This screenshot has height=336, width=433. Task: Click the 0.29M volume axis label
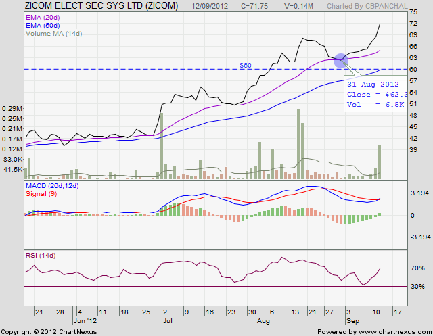pos(12,109)
